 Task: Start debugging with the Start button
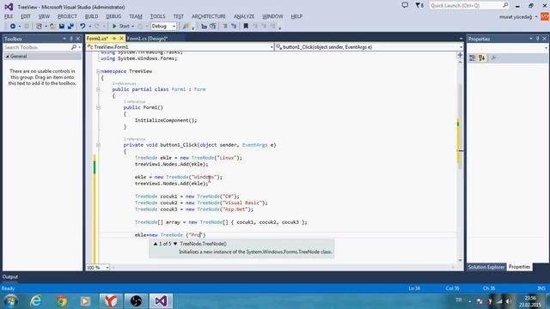coord(120,27)
